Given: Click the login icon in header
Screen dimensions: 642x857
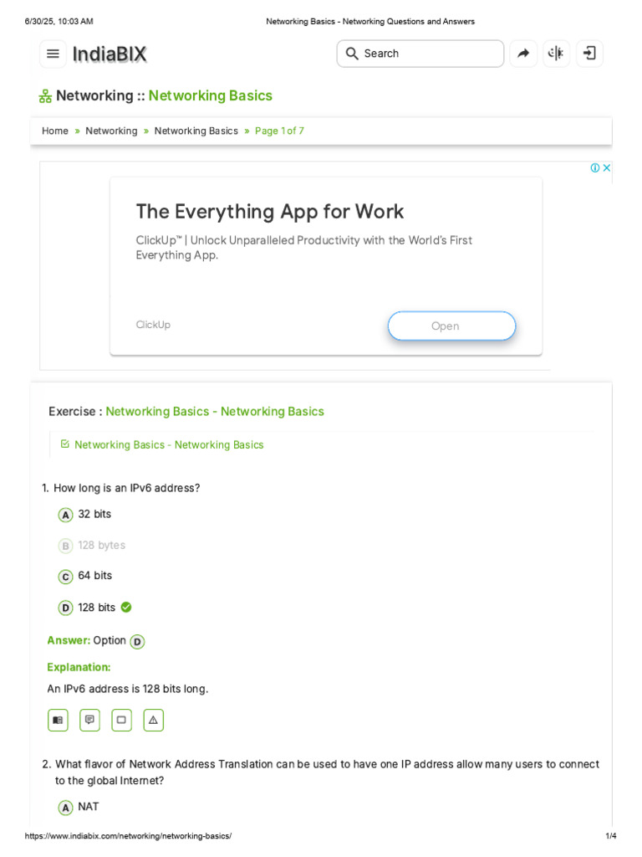Looking at the screenshot, I should pos(589,54).
